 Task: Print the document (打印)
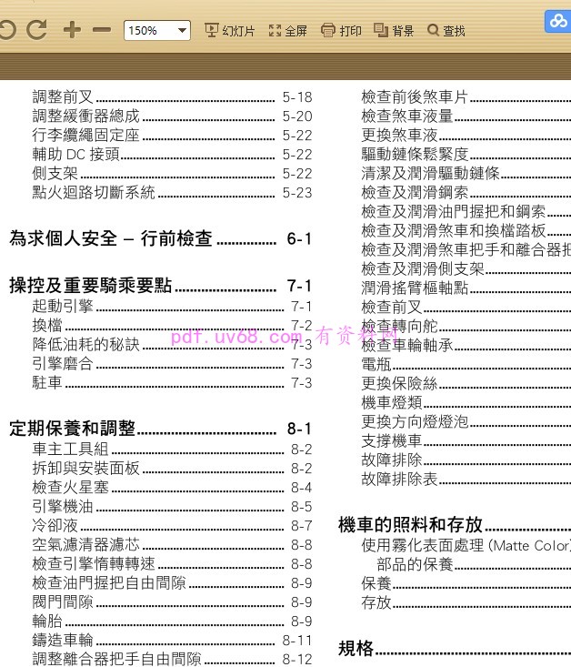(341, 31)
